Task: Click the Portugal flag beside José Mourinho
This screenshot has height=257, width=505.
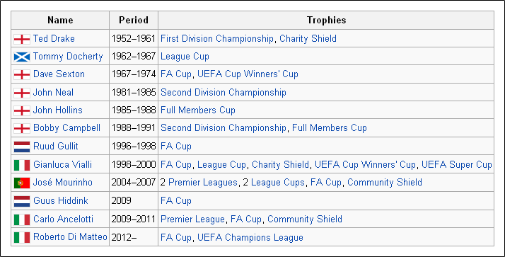Action: coord(22,183)
